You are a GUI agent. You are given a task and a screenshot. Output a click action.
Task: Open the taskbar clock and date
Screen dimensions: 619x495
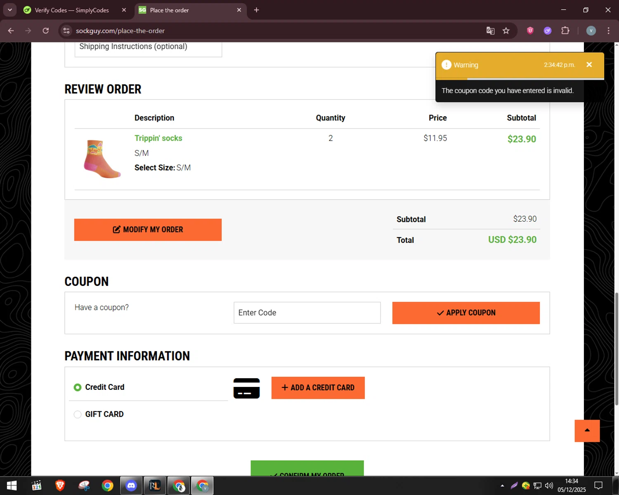[x=572, y=486]
